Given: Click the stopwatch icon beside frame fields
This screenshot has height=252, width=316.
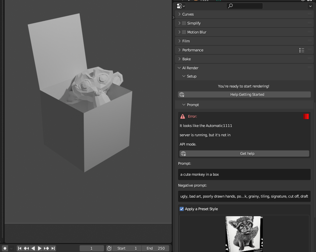Looking at the screenshot, I should (109, 248).
